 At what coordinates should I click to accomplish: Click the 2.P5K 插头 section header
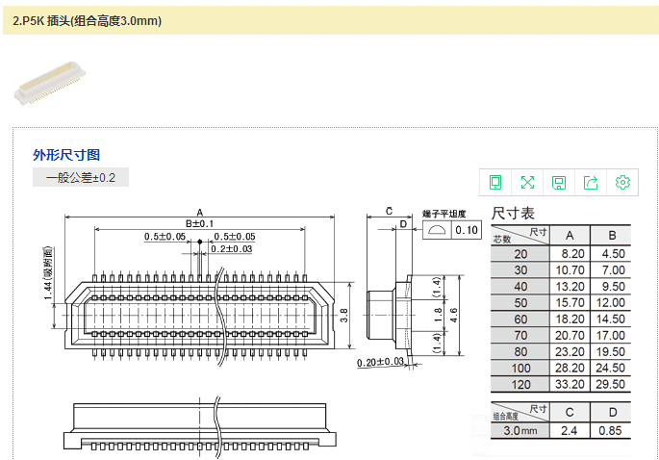click(88, 20)
